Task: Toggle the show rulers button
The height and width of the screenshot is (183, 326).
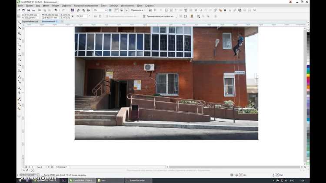Action: pyautogui.click(x=116, y=10)
